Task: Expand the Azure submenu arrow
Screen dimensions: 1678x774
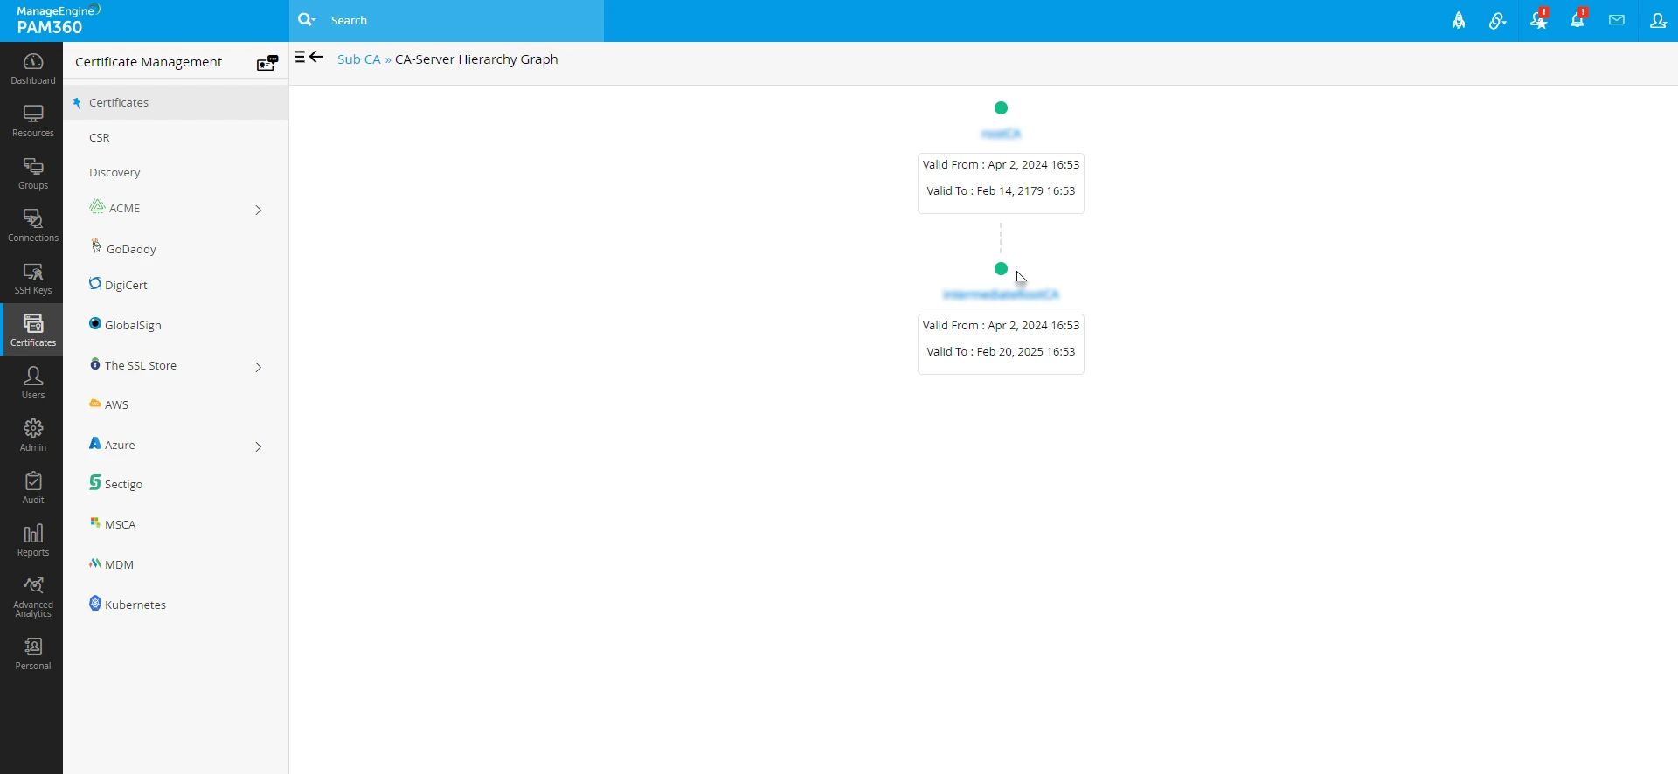Action: (258, 446)
